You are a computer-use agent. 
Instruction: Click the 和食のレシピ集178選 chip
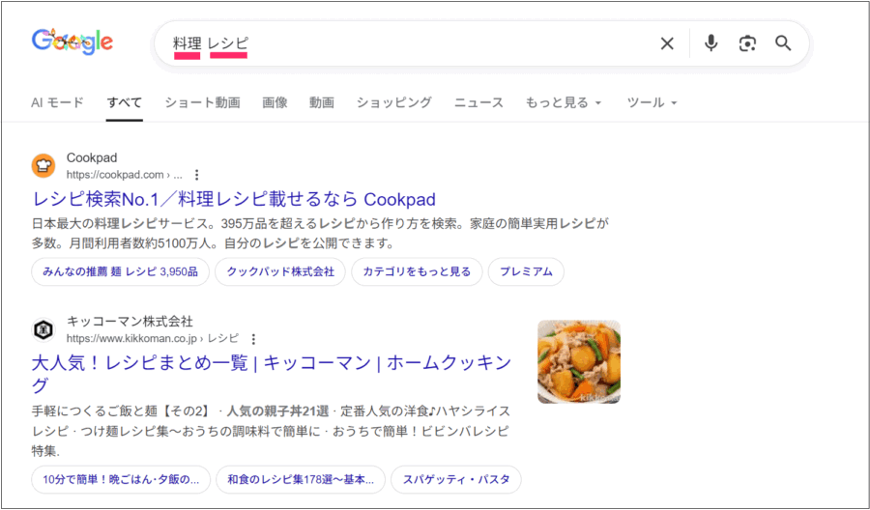click(301, 479)
